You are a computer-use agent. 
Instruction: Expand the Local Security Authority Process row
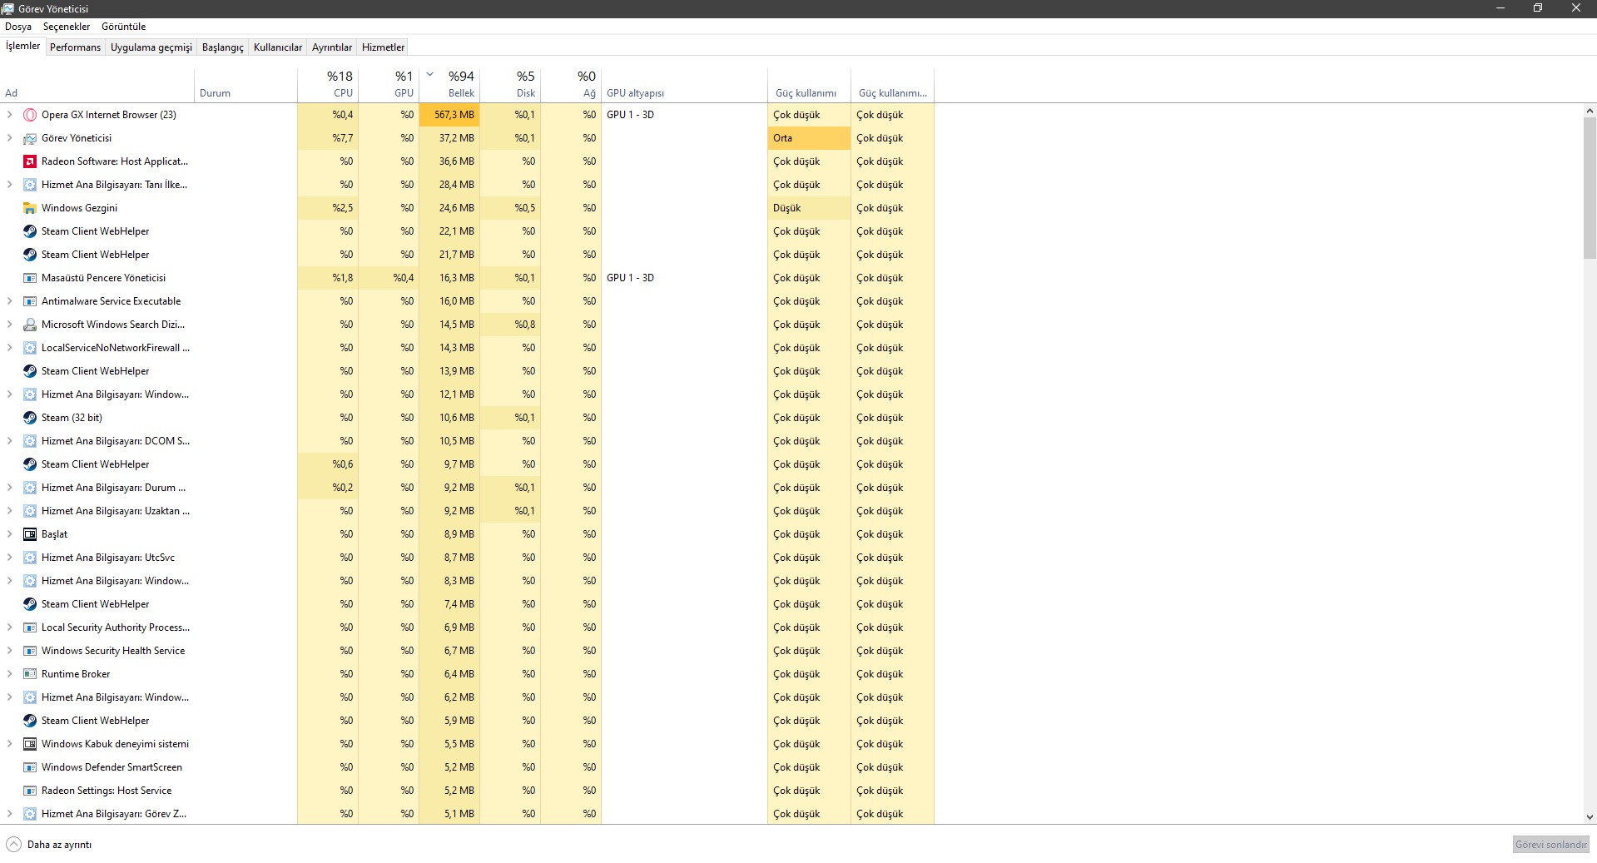tap(10, 627)
